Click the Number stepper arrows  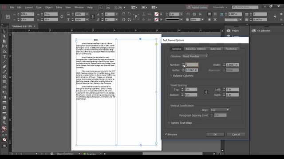click(183, 64)
